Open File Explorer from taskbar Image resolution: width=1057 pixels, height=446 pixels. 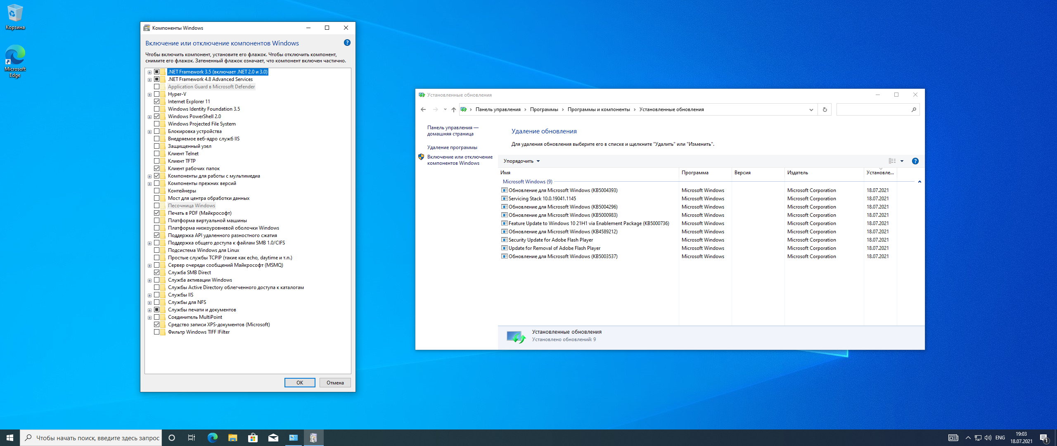(232, 438)
